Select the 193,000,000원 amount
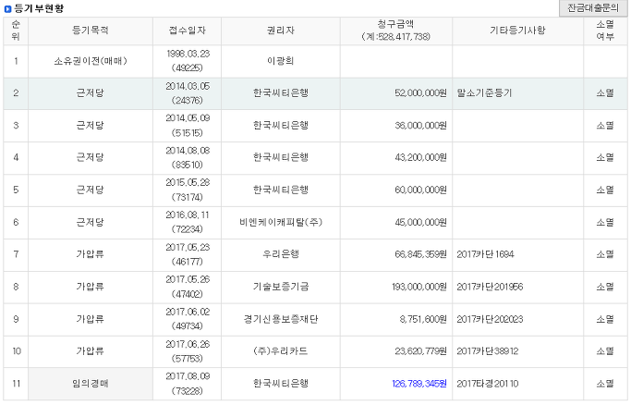 click(419, 287)
